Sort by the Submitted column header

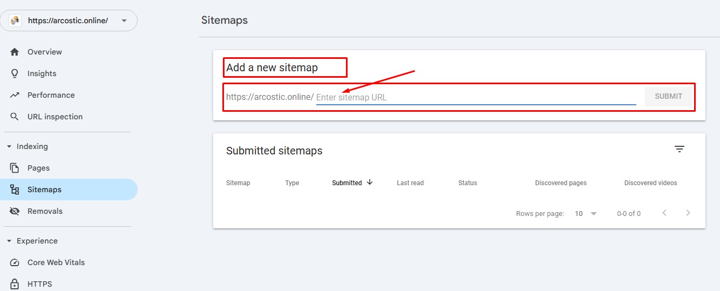pos(347,183)
